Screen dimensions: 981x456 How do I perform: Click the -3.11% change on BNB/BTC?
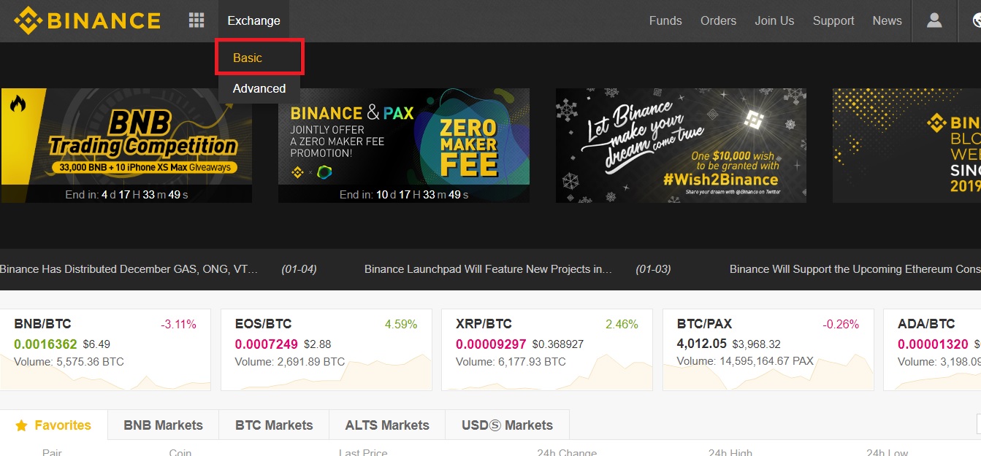tap(179, 324)
